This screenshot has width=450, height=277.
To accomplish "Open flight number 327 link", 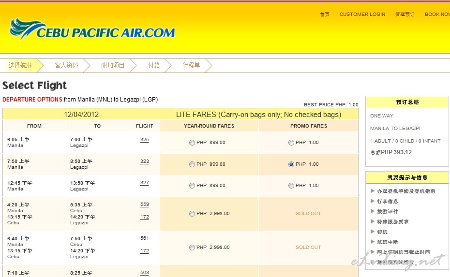I will click(x=145, y=183).
